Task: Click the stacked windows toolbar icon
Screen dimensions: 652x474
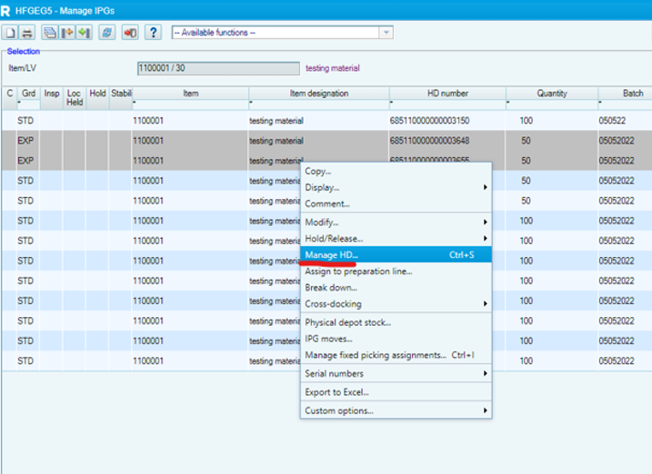Action: click(x=51, y=33)
